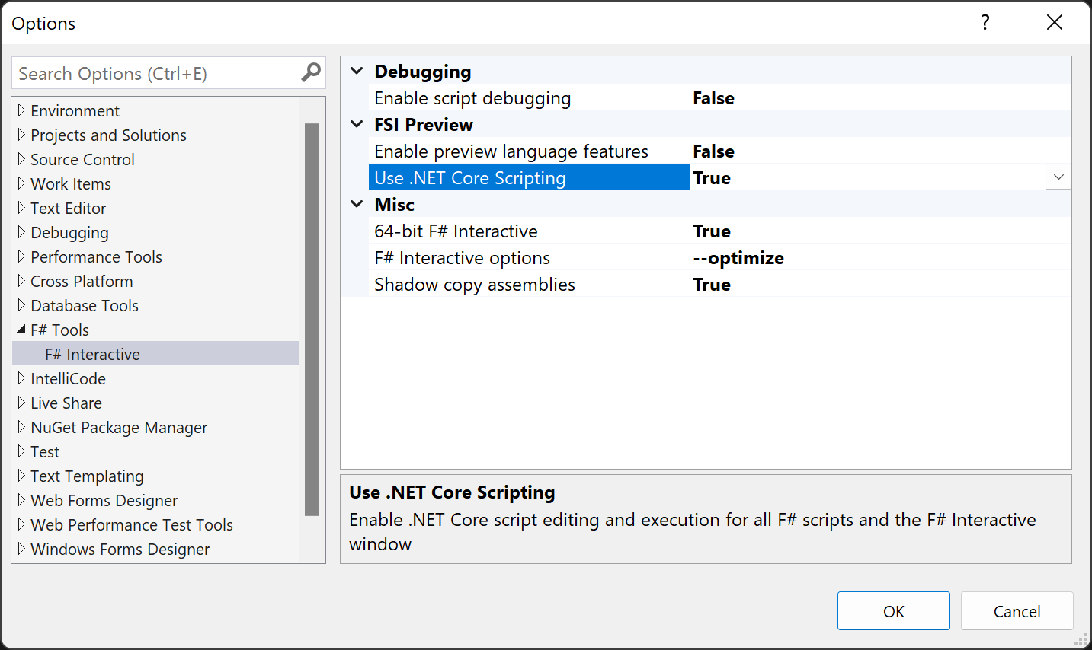Expand the Text Editor category

click(x=20, y=208)
